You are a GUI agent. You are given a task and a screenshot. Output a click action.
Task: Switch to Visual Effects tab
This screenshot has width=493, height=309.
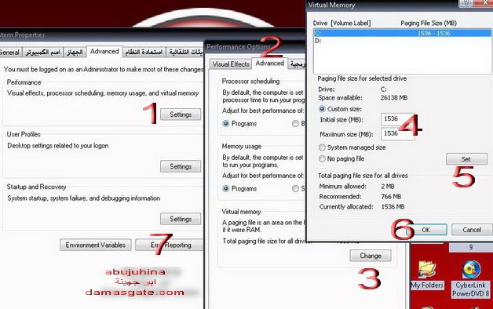coord(231,64)
